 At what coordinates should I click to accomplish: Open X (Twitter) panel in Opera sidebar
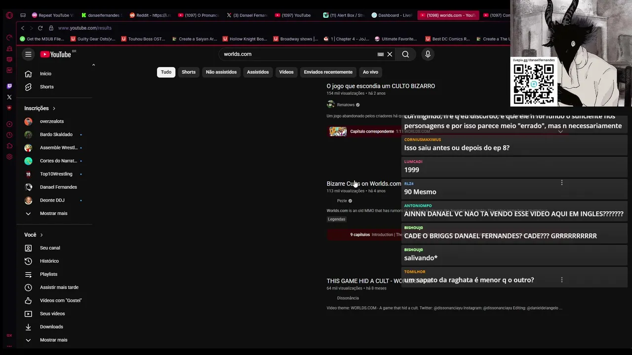tap(9, 97)
